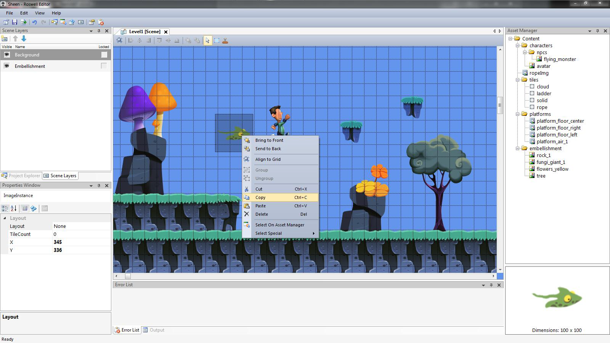The height and width of the screenshot is (343, 610).
Task: Choose Bring to Front in context menu
Action: pos(280,140)
